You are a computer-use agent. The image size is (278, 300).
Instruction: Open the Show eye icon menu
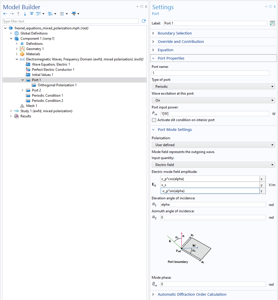click(31, 14)
